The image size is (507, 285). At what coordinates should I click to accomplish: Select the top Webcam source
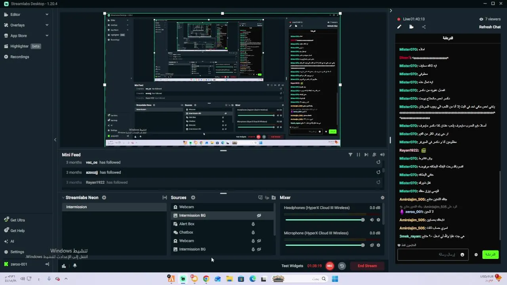coord(222,207)
